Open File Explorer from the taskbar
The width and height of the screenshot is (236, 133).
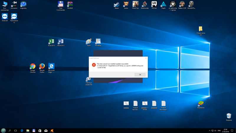click(28, 131)
